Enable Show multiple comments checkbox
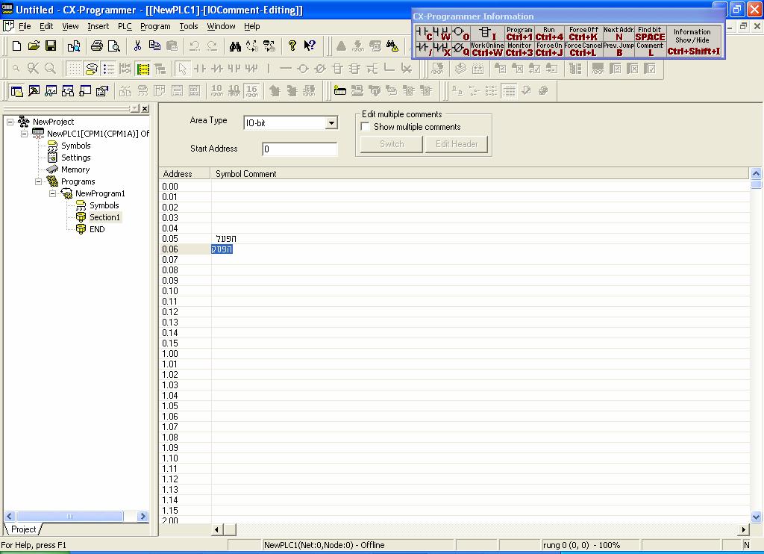This screenshot has width=764, height=554. [x=365, y=127]
